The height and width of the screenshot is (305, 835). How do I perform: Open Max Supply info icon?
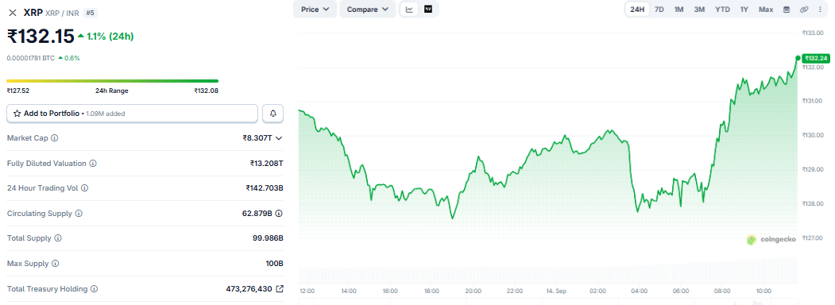[x=55, y=264]
